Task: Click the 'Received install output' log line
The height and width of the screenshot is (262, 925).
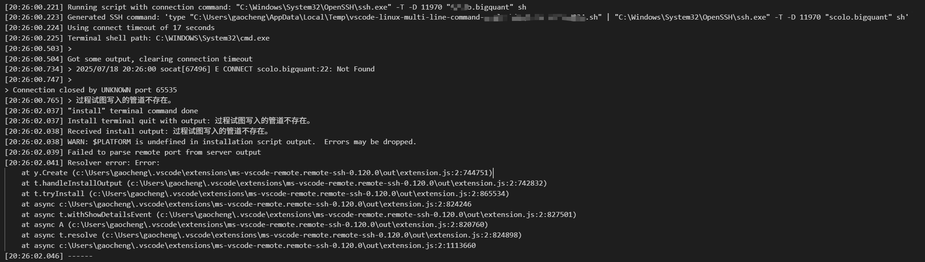Action: coord(169,131)
